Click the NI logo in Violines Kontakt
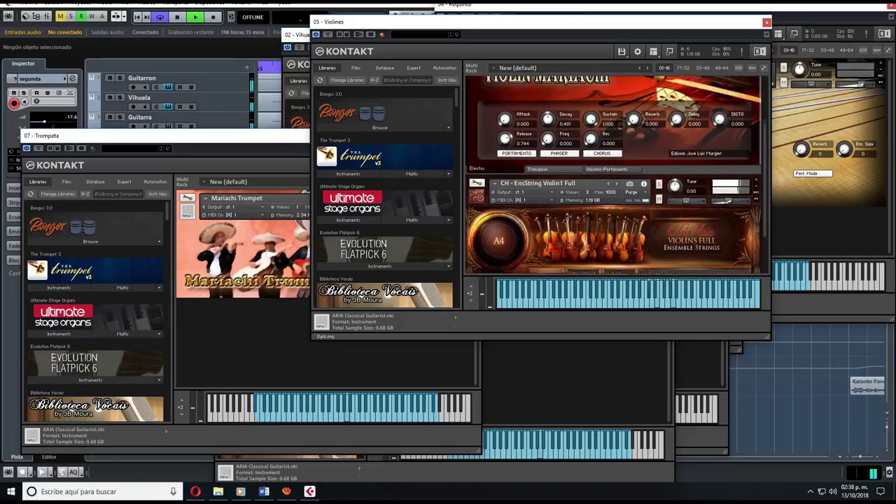 tap(759, 51)
